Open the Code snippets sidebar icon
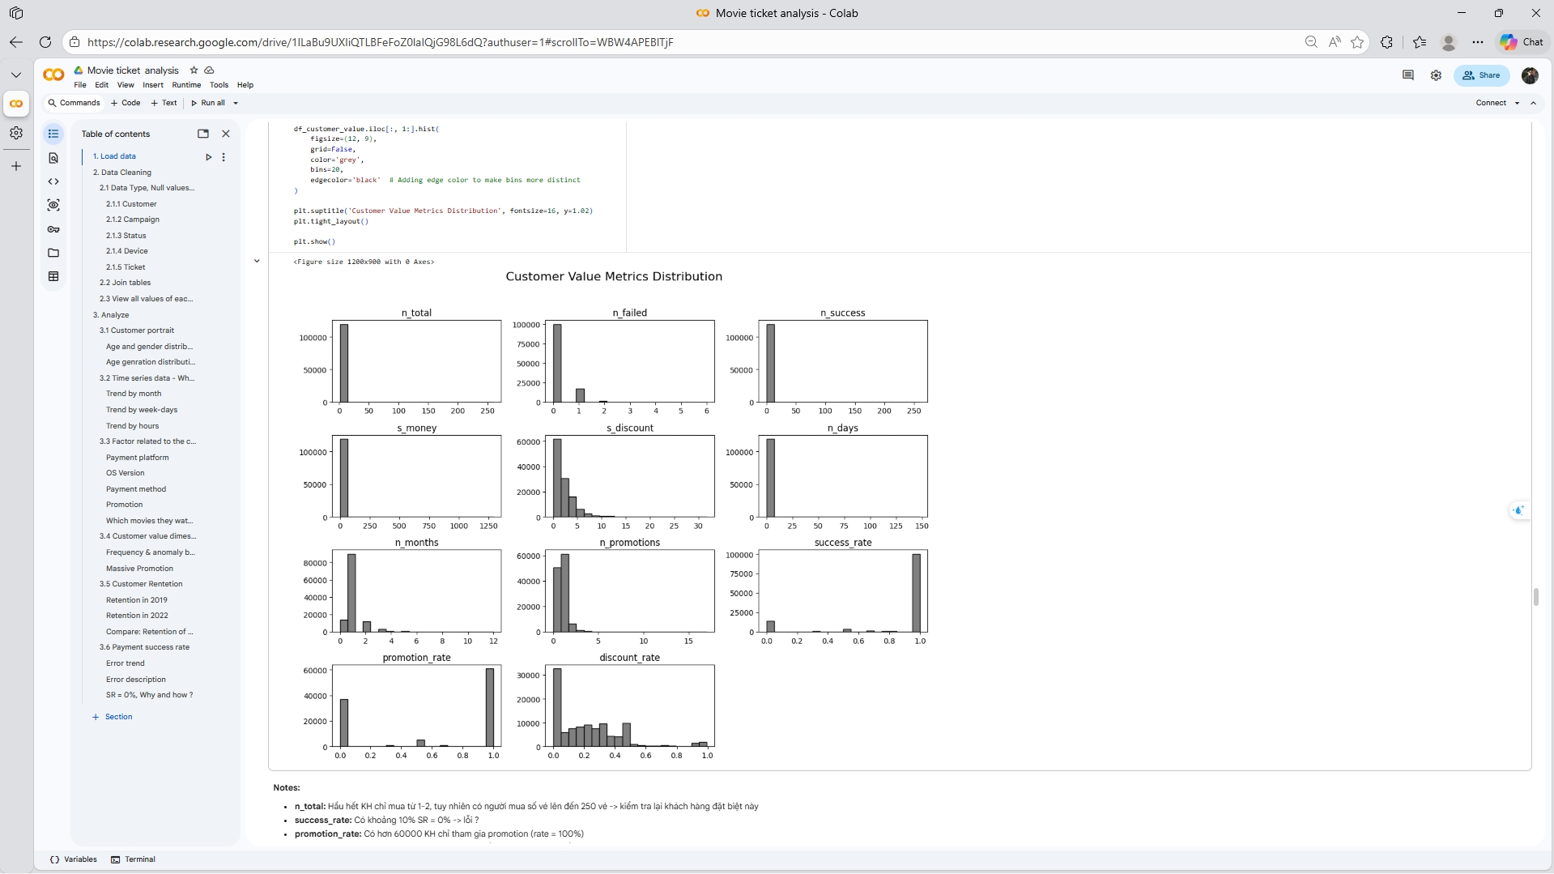This screenshot has width=1554, height=874. [53, 181]
